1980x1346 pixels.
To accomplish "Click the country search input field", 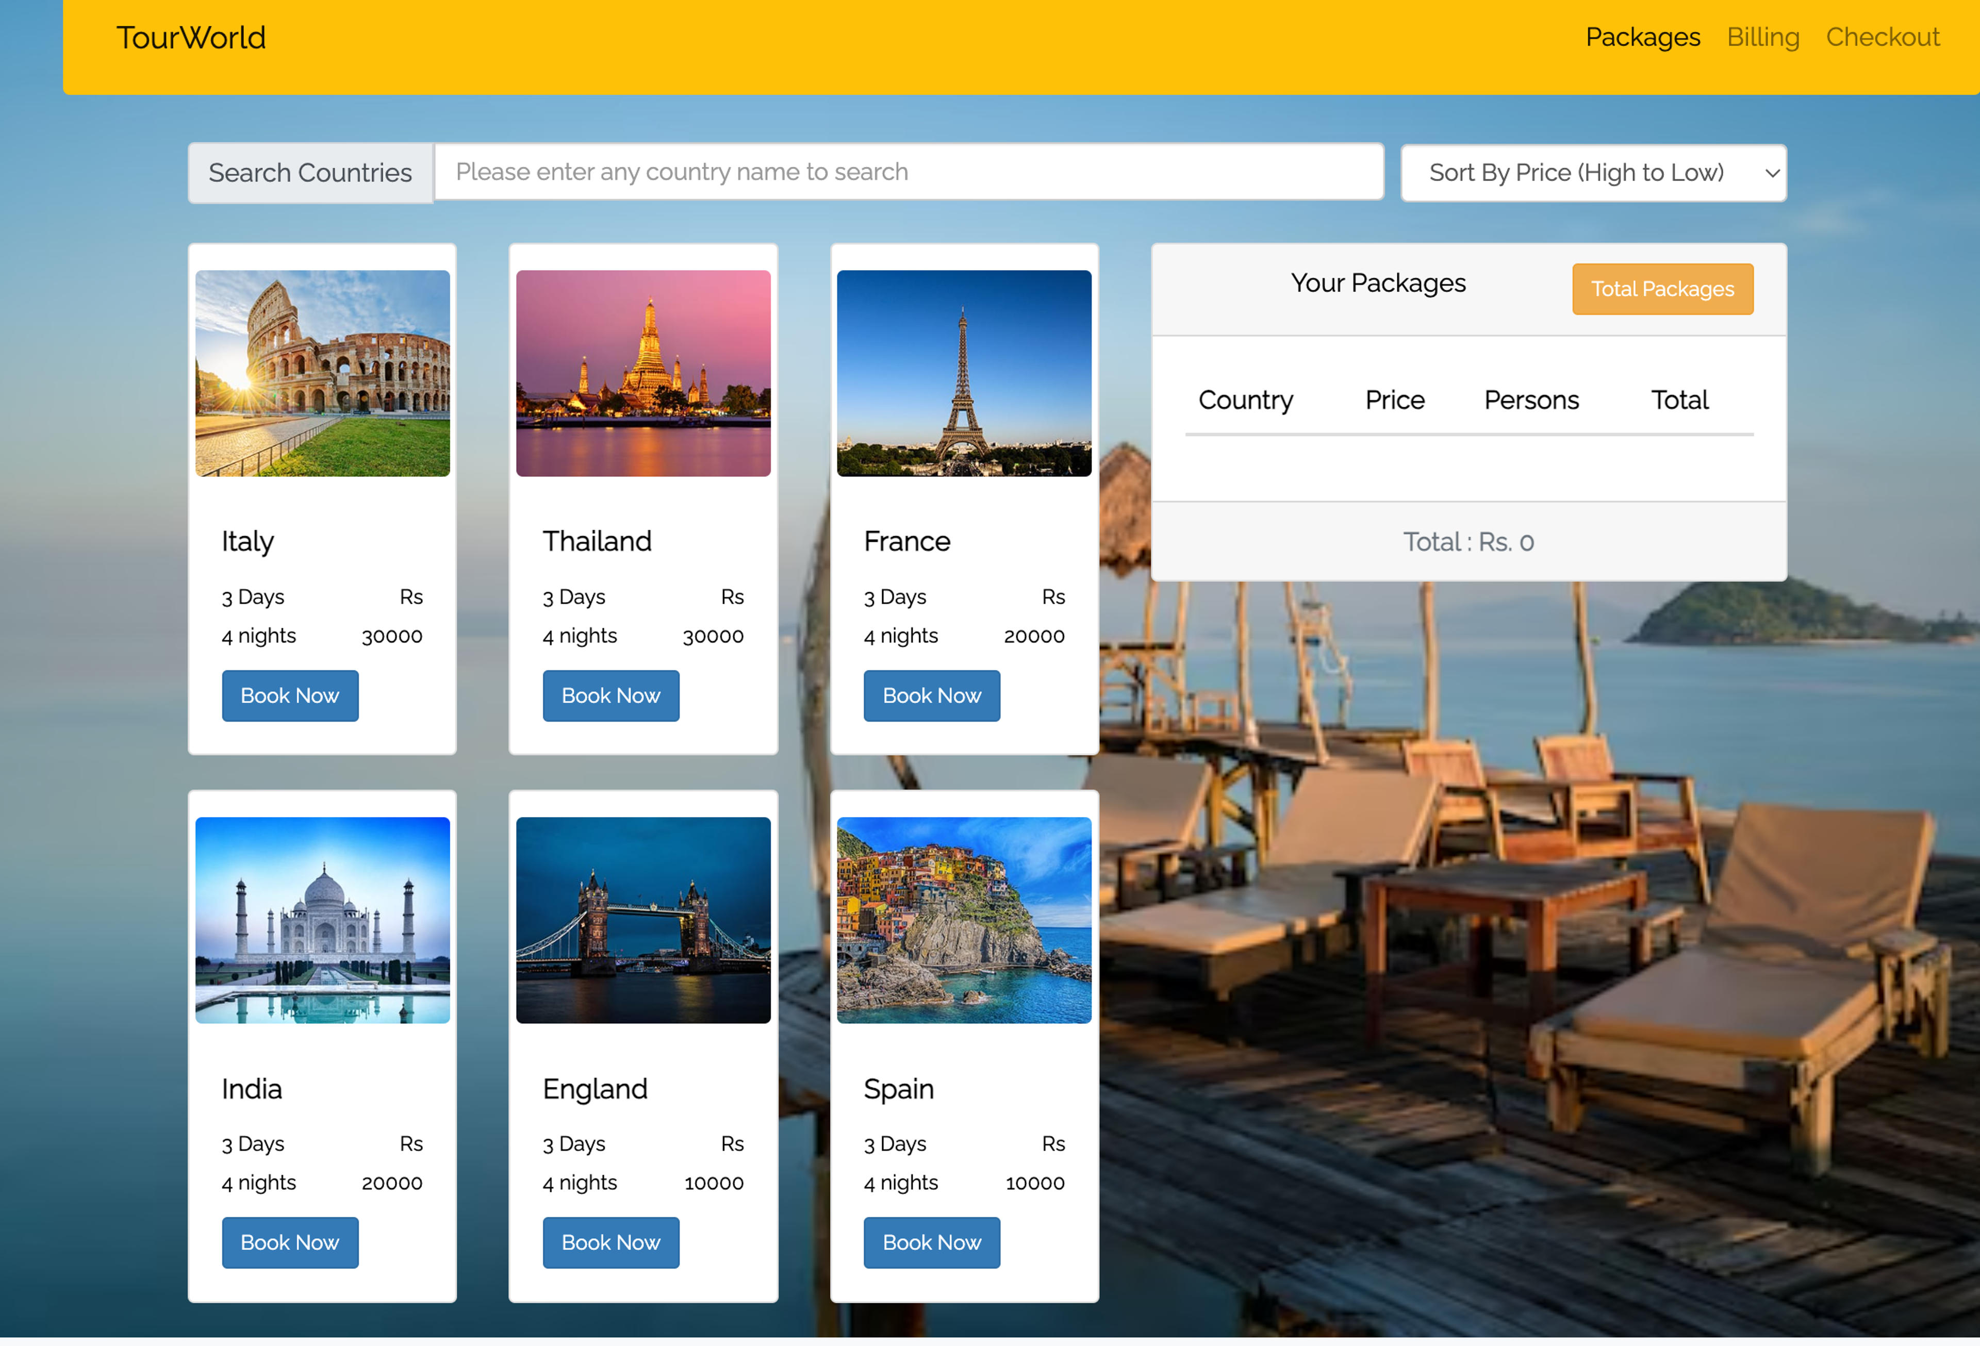I will 908,172.
